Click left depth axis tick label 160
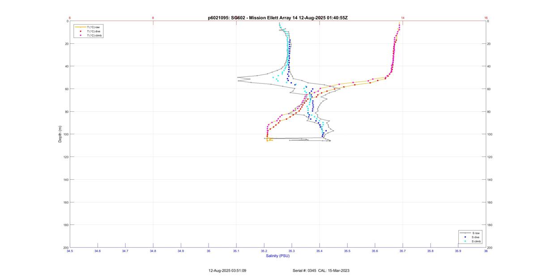 (x=65, y=202)
